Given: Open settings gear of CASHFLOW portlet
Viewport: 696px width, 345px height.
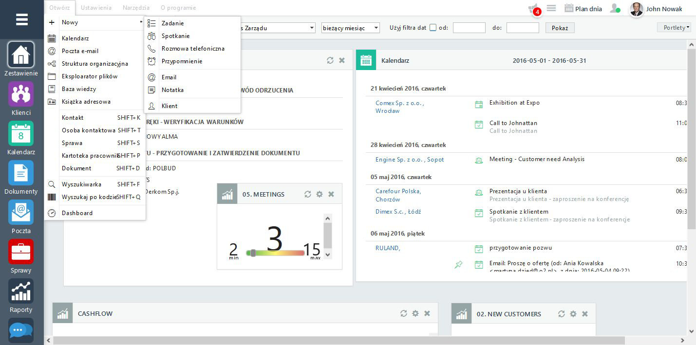Looking at the screenshot, I should (x=415, y=313).
